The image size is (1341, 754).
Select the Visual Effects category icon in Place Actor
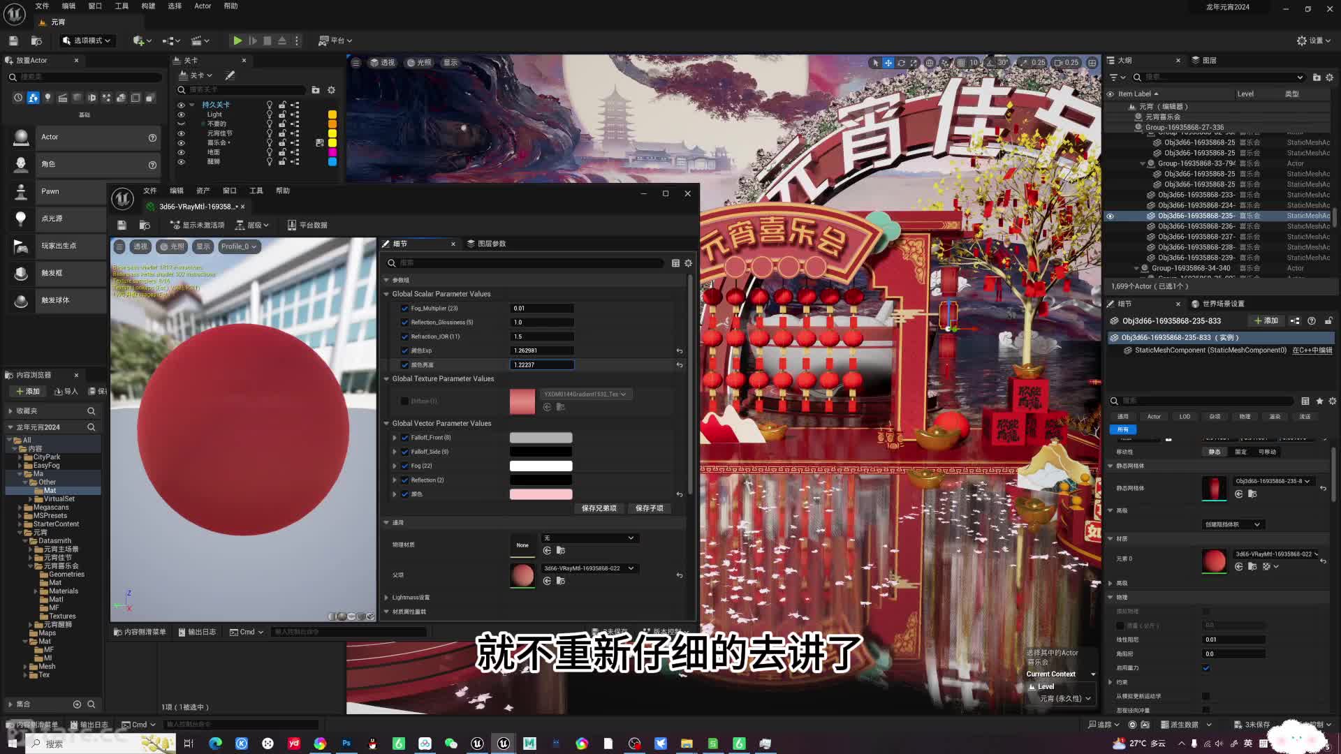(x=106, y=98)
